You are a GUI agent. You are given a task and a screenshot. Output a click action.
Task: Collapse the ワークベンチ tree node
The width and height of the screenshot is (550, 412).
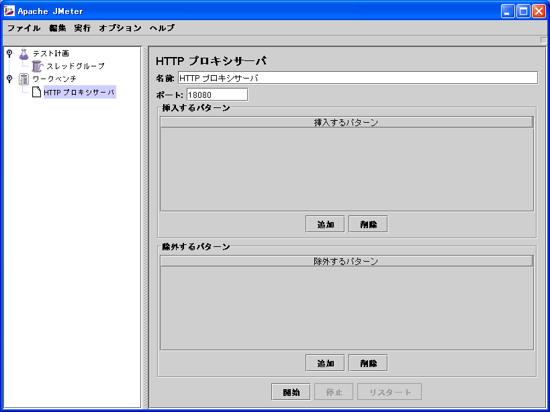click(9, 79)
